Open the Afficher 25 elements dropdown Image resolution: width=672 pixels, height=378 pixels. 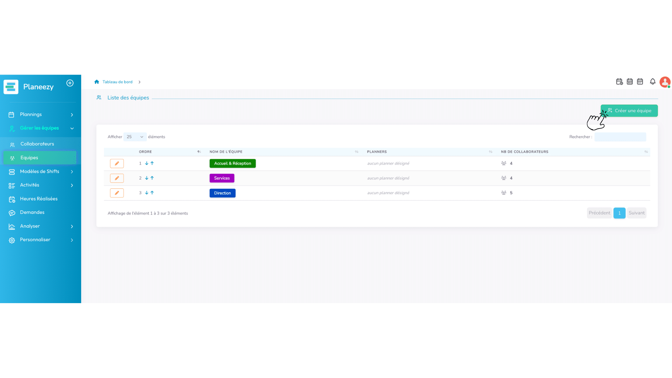coord(135,137)
